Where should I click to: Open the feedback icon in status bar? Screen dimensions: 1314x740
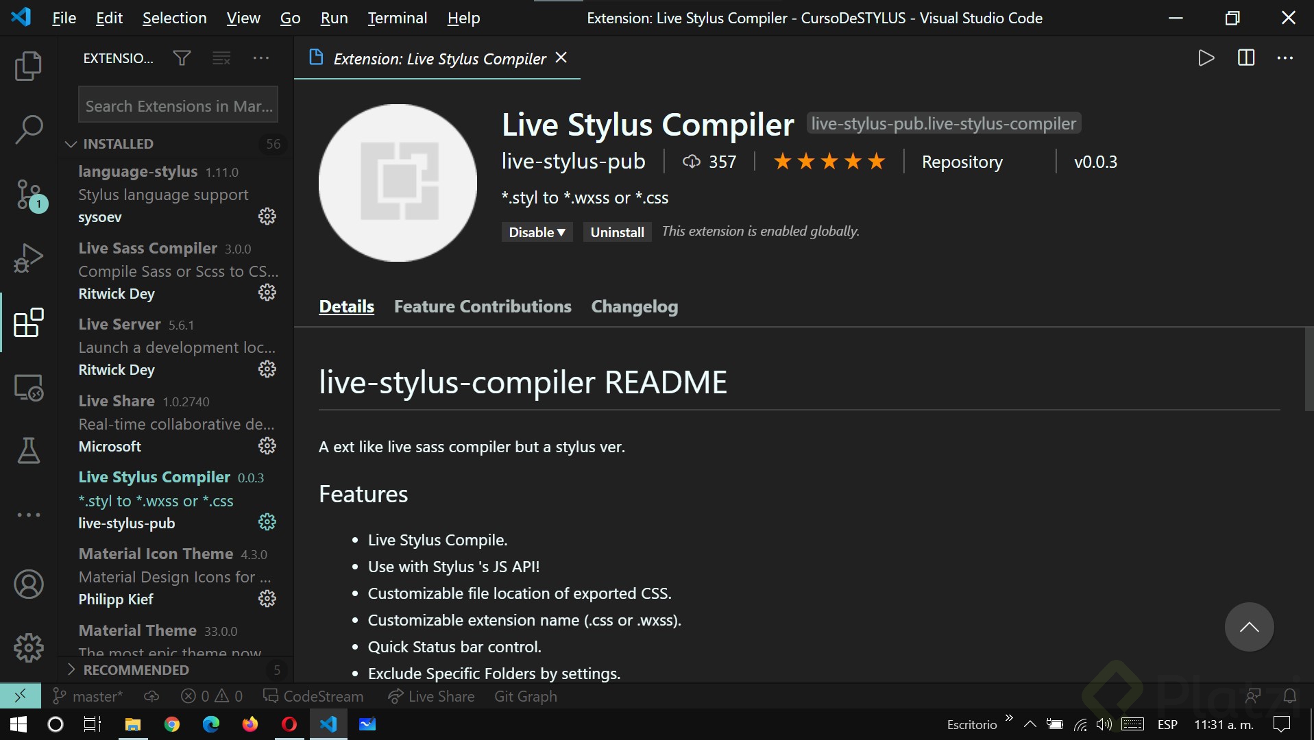[1253, 696]
